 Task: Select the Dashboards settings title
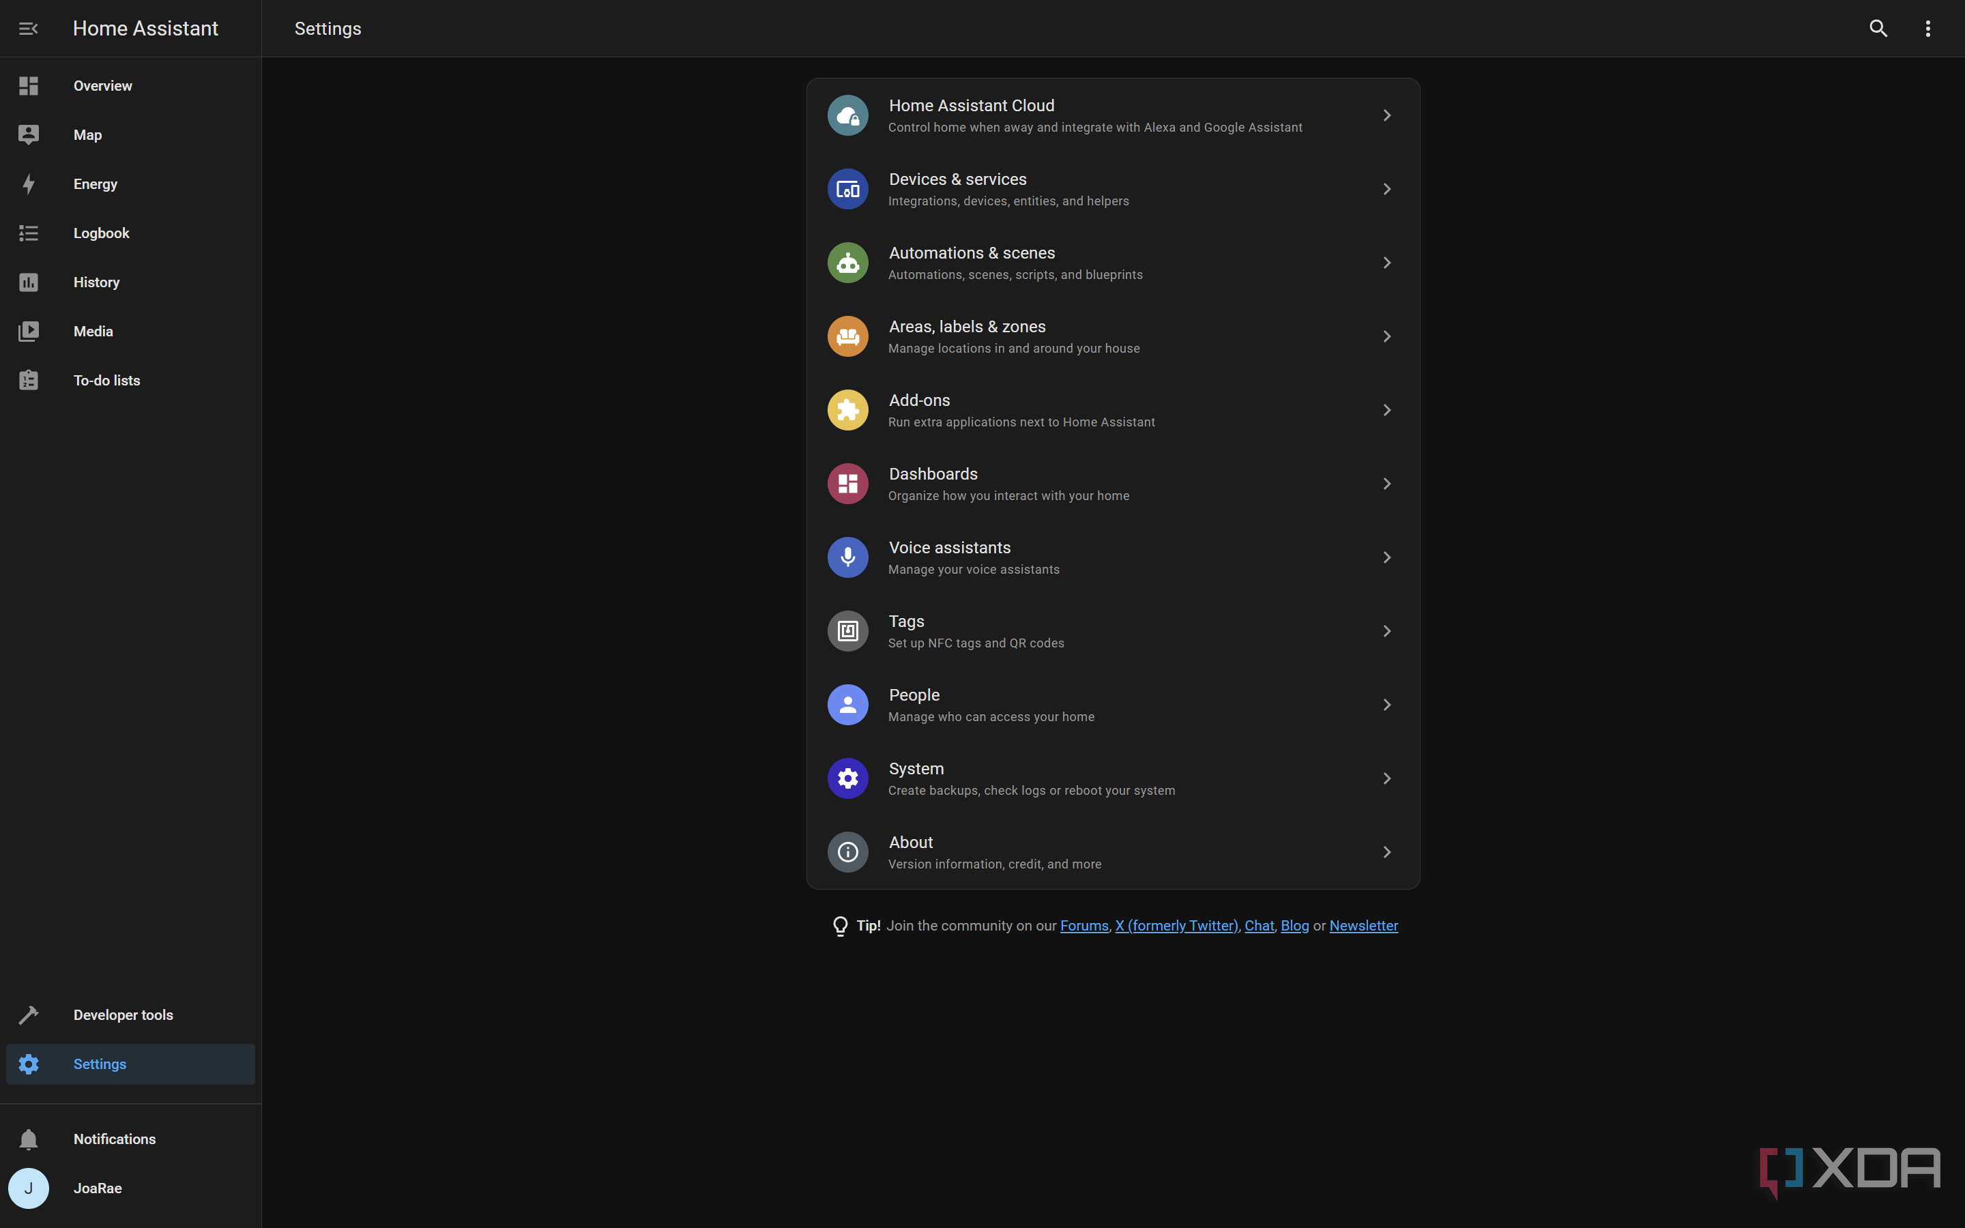[x=933, y=474]
